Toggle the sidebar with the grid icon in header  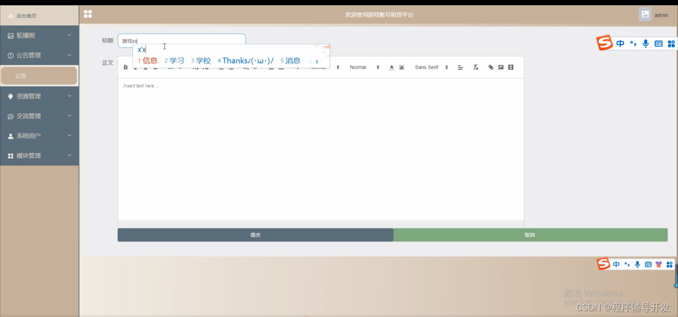[x=88, y=14]
